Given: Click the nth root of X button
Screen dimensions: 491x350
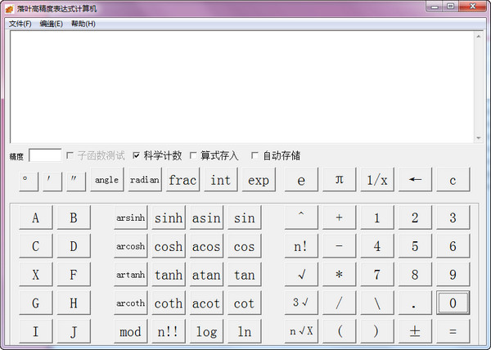Looking at the screenshot, I should pos(301,331).
